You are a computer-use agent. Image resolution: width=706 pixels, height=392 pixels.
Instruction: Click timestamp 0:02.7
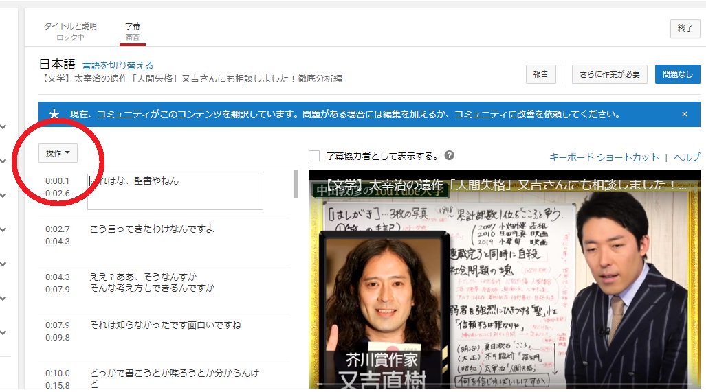(x=58, y=229)
